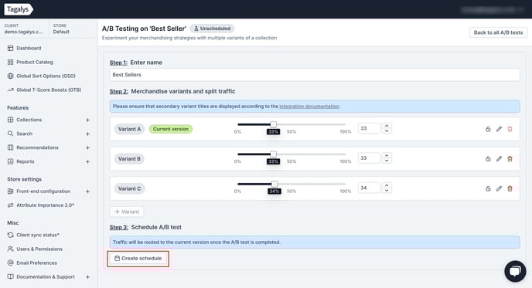Expand Search with plus icon
Viewport: 532px width, 288px height.
[87, 134]
